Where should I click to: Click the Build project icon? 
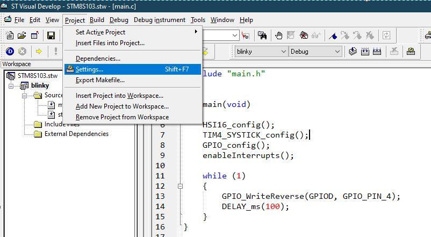[365, 52]
